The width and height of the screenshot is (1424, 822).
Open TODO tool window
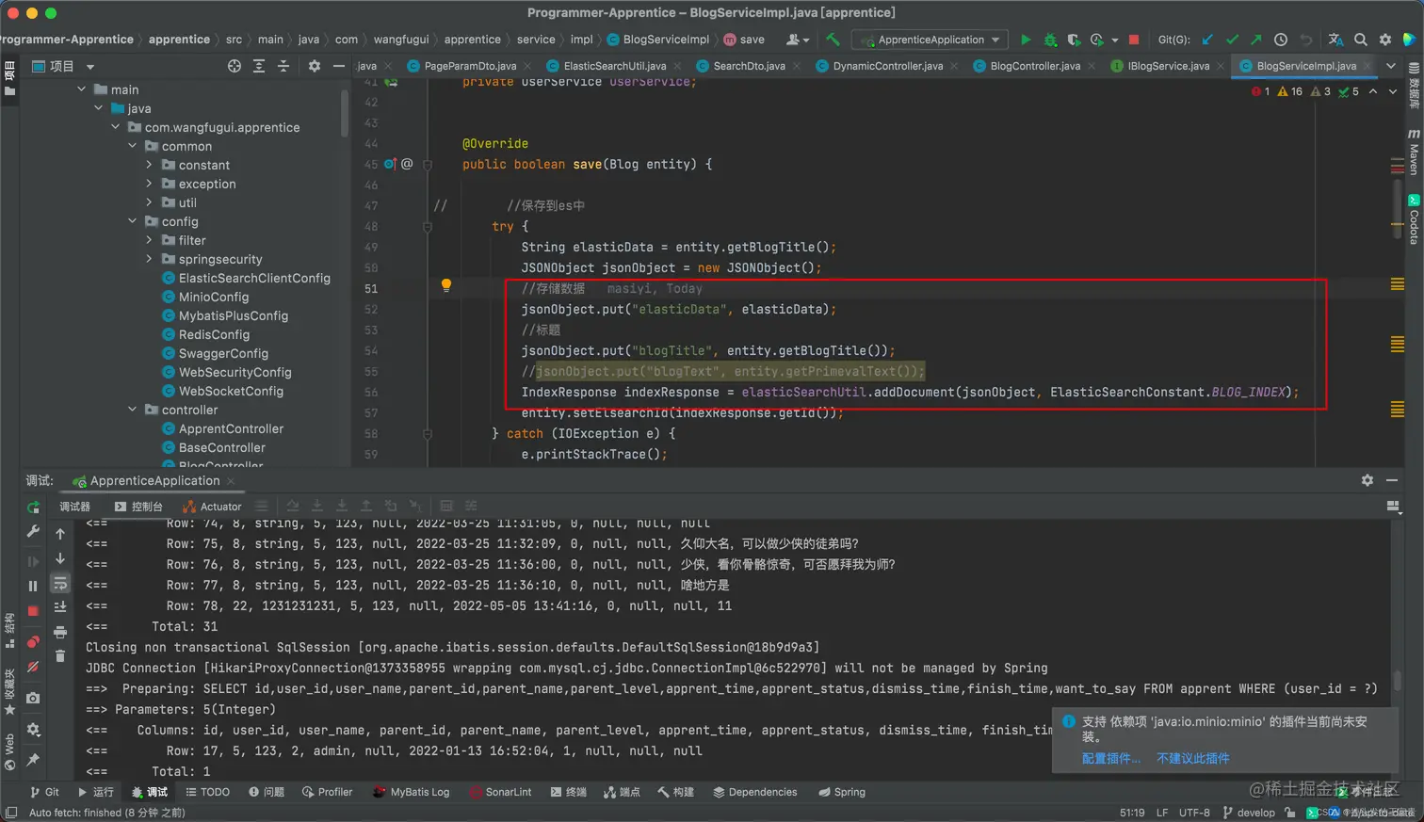[208, 792]
